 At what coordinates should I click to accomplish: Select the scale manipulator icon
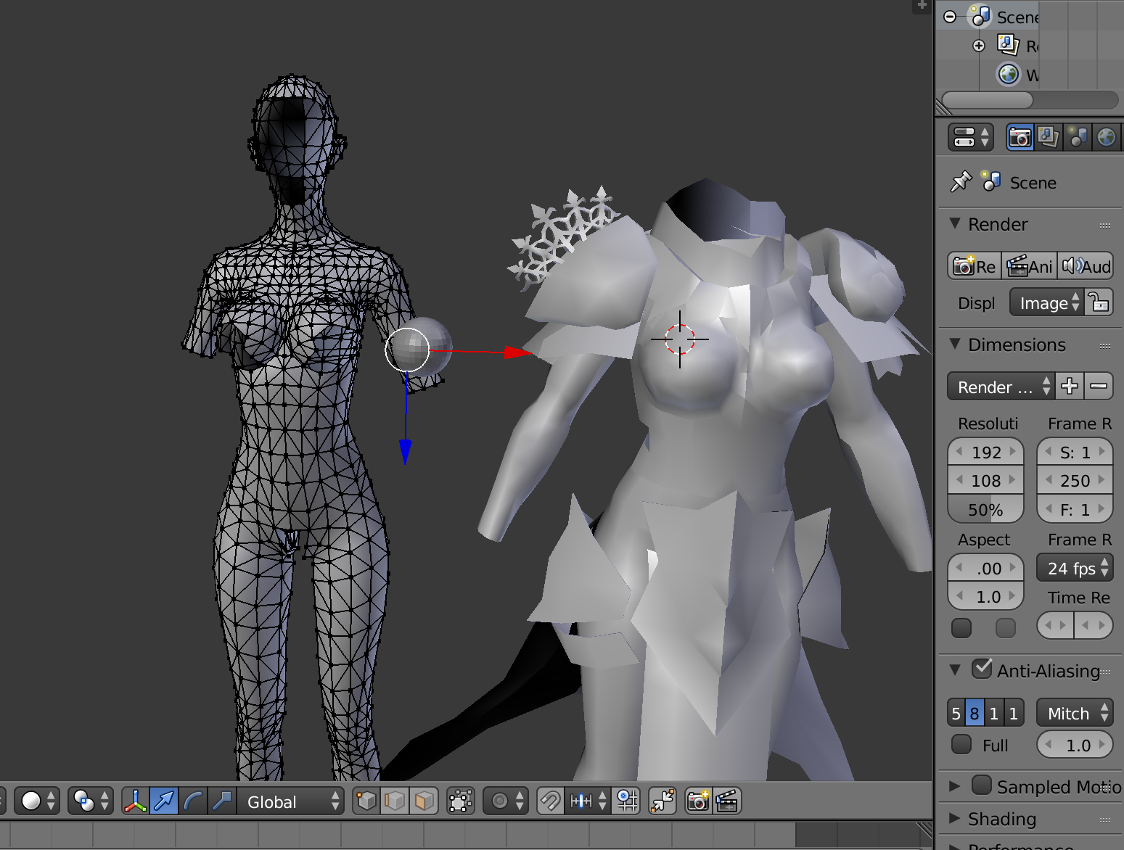point(222,801)
